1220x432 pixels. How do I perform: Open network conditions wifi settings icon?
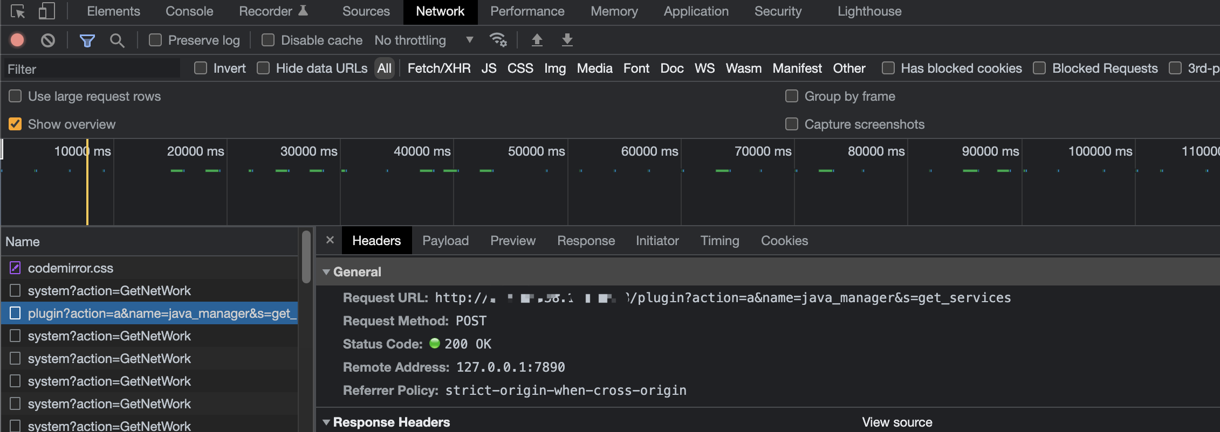coord(498,40)
